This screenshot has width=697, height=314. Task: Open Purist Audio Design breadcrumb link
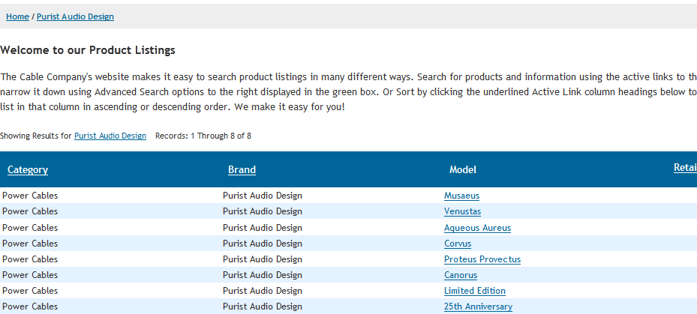[75, 17]
